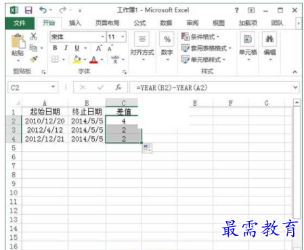Switch to the 加载项 Add-ins tab

tap(248, 23)
